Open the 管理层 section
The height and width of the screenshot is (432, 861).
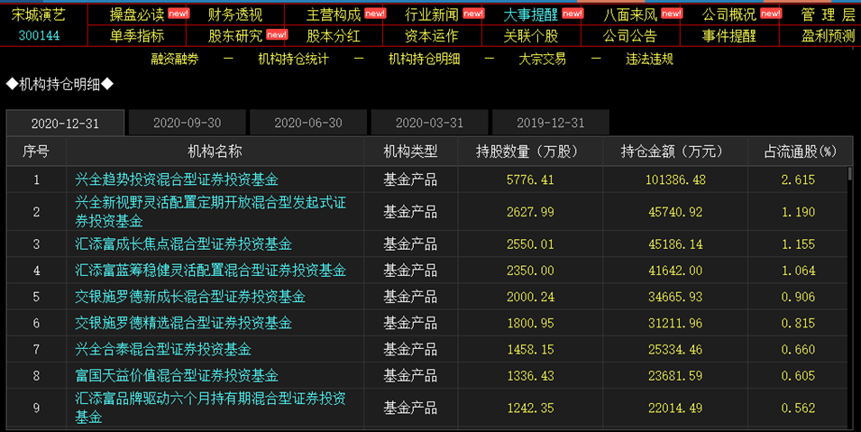point(828,14)
